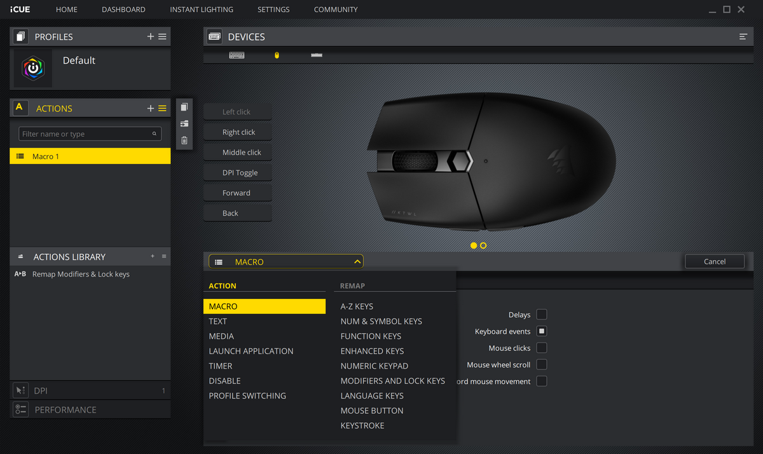The width and height of the screenshot is (763, 454).
Task: Enable the Mouse wheel scroll checkbox
Action: (542, 364)
